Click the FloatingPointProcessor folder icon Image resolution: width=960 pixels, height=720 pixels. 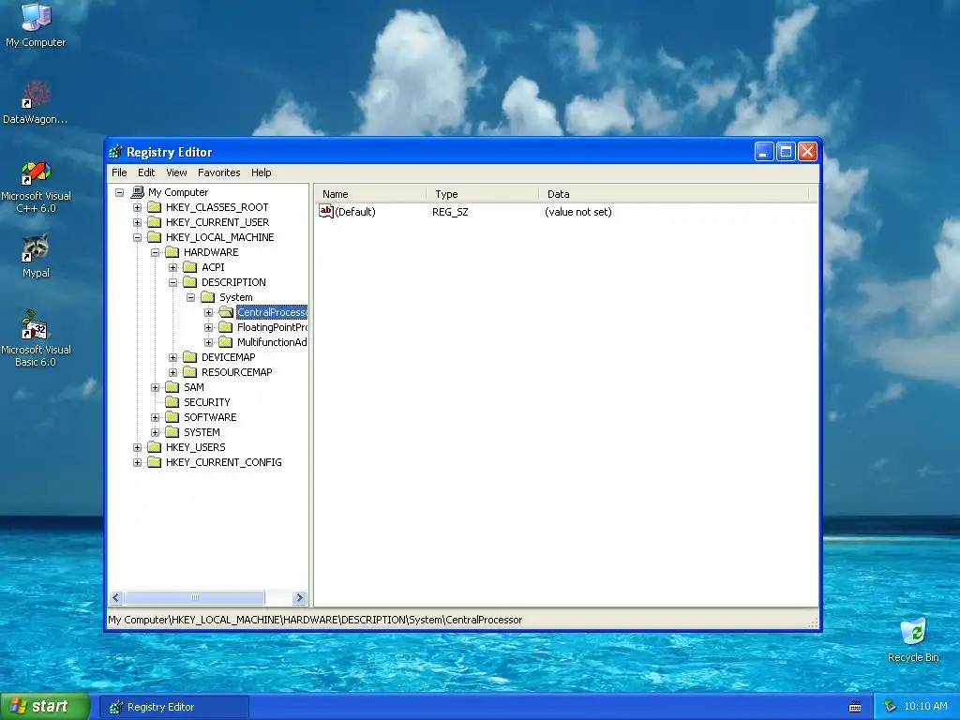point(226,327)
